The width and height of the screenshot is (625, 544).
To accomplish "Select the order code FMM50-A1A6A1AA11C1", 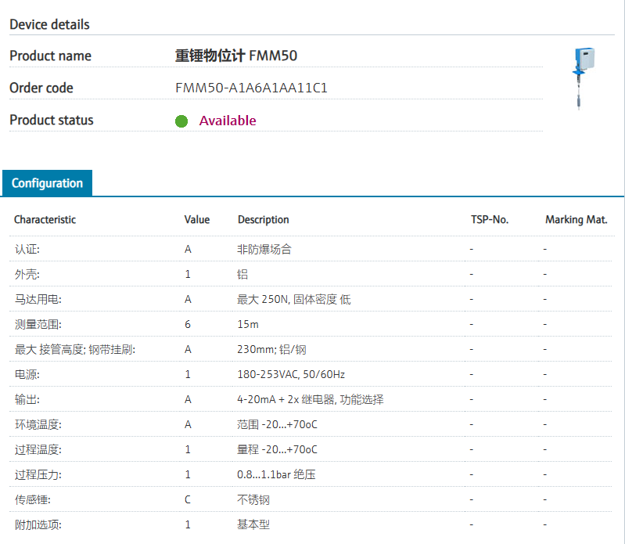I will [x=251, y=88].
